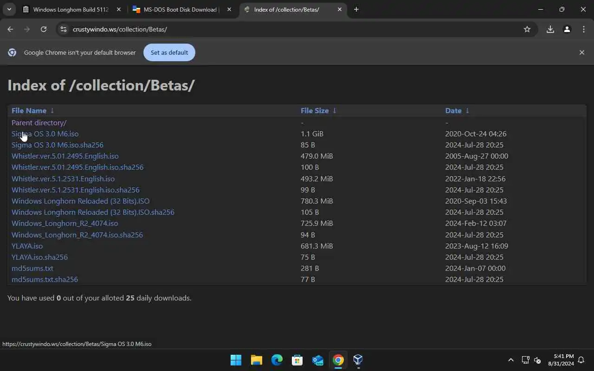Open YLAYA.iso.sha256 checksum link
The image size is (594, 371).
pos(39,257)
